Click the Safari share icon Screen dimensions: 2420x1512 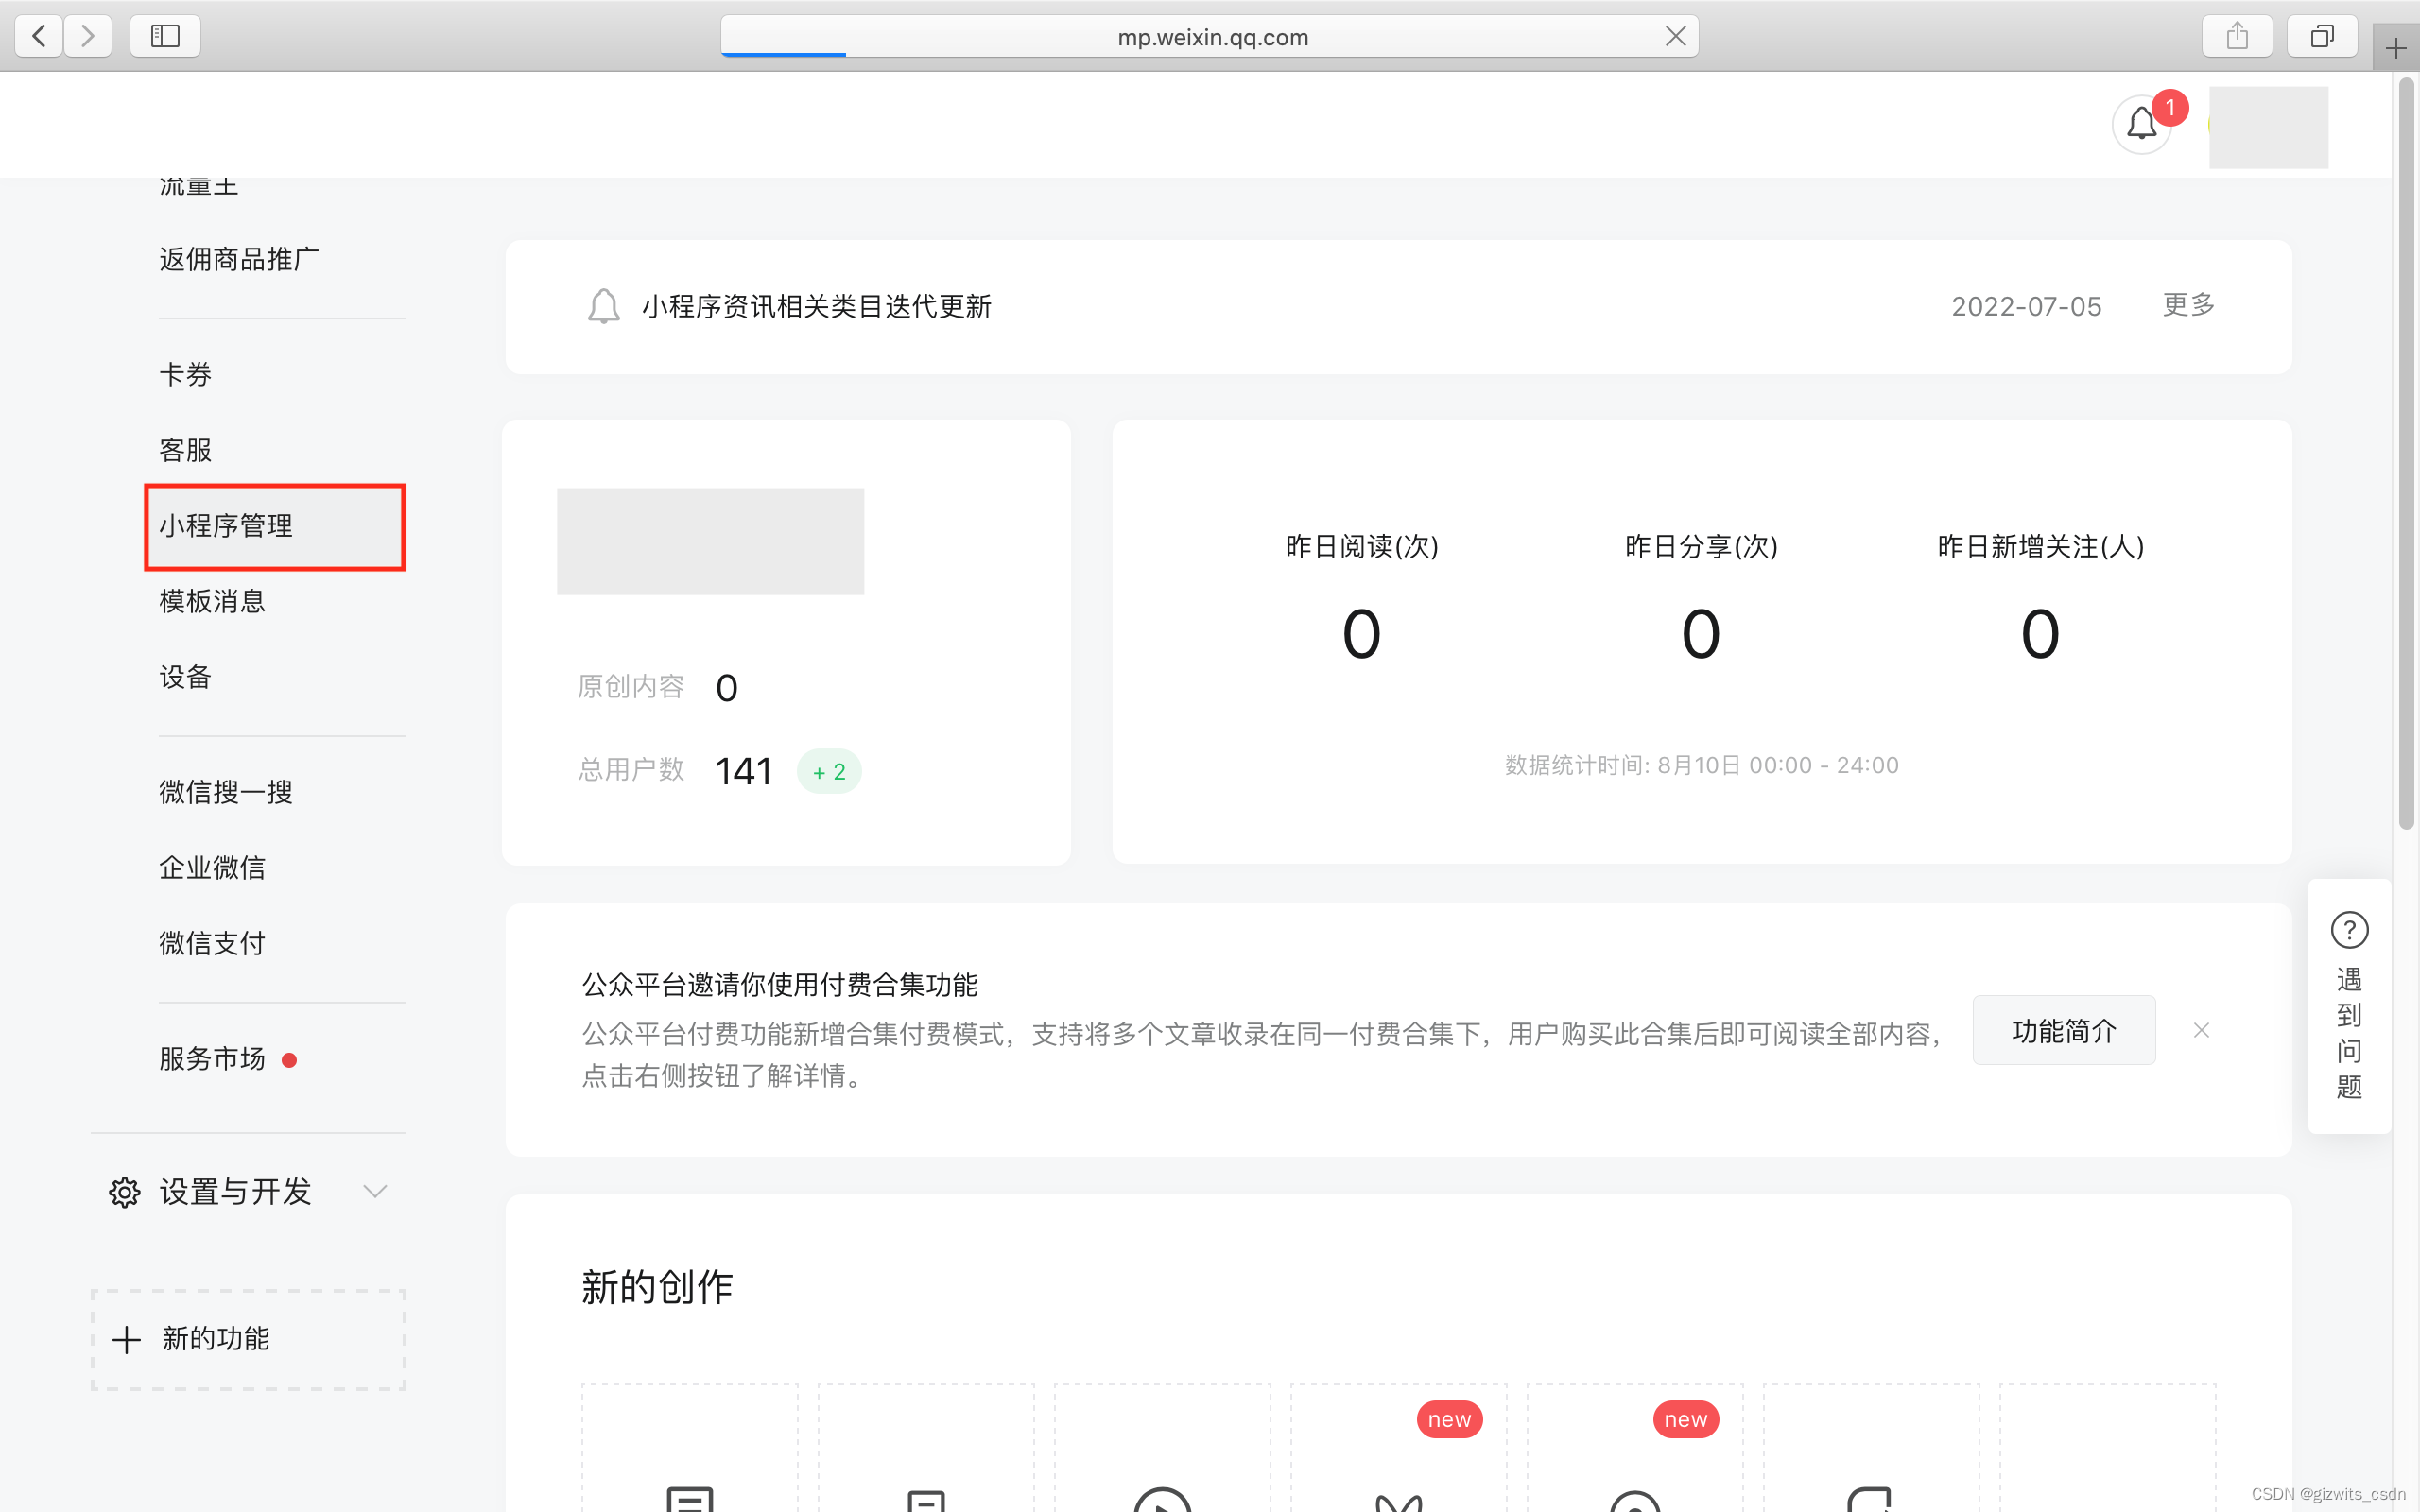point(2237,36)
